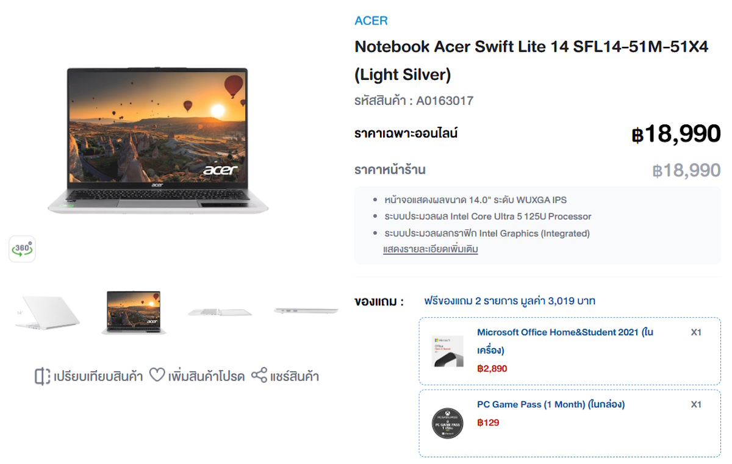
Task: Open PC Game Pass (1 Month) link
Action: (x=551, y=404)
